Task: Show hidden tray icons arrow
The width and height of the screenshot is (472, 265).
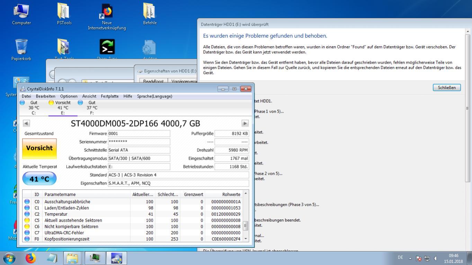Action: [x=410, y=258]
